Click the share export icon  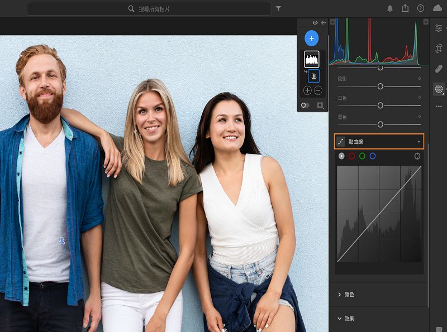click(405, 8)
